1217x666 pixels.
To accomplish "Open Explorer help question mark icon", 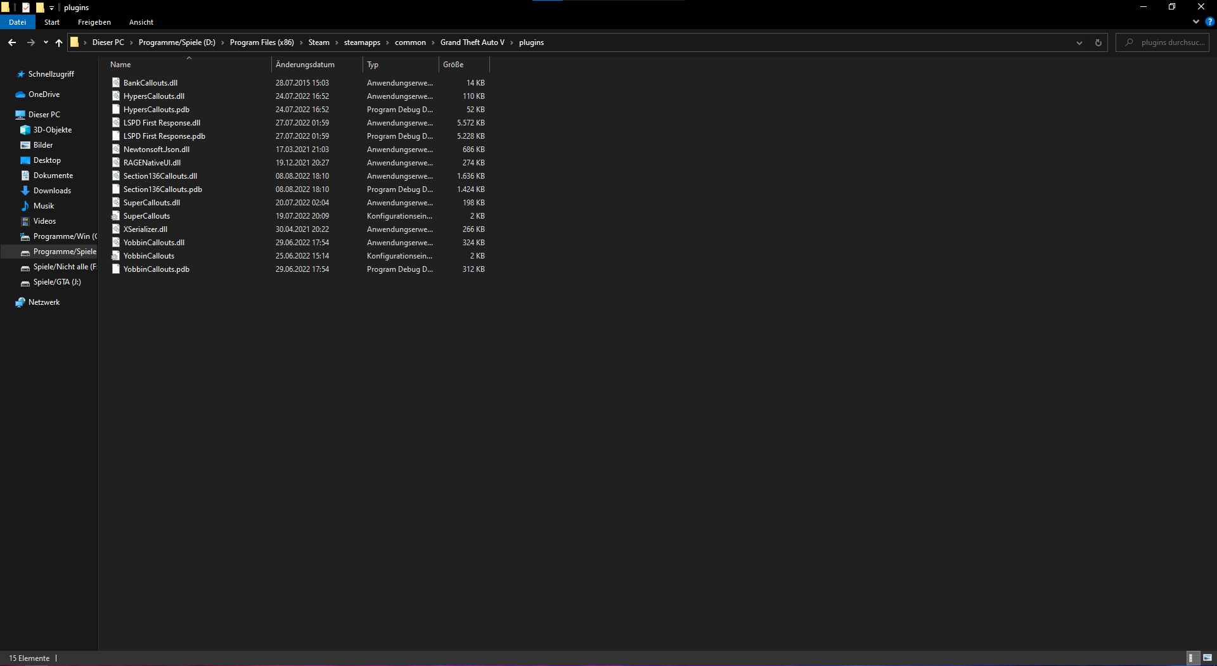I will click(x=1209, y=22).
